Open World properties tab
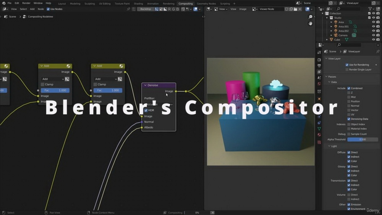Viewport: 382px width, 215px height. point(319,84)
